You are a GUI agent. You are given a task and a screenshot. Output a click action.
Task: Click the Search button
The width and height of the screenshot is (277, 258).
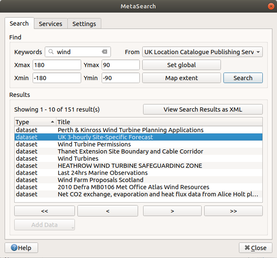pyautogui.click(x=243, y=78)
